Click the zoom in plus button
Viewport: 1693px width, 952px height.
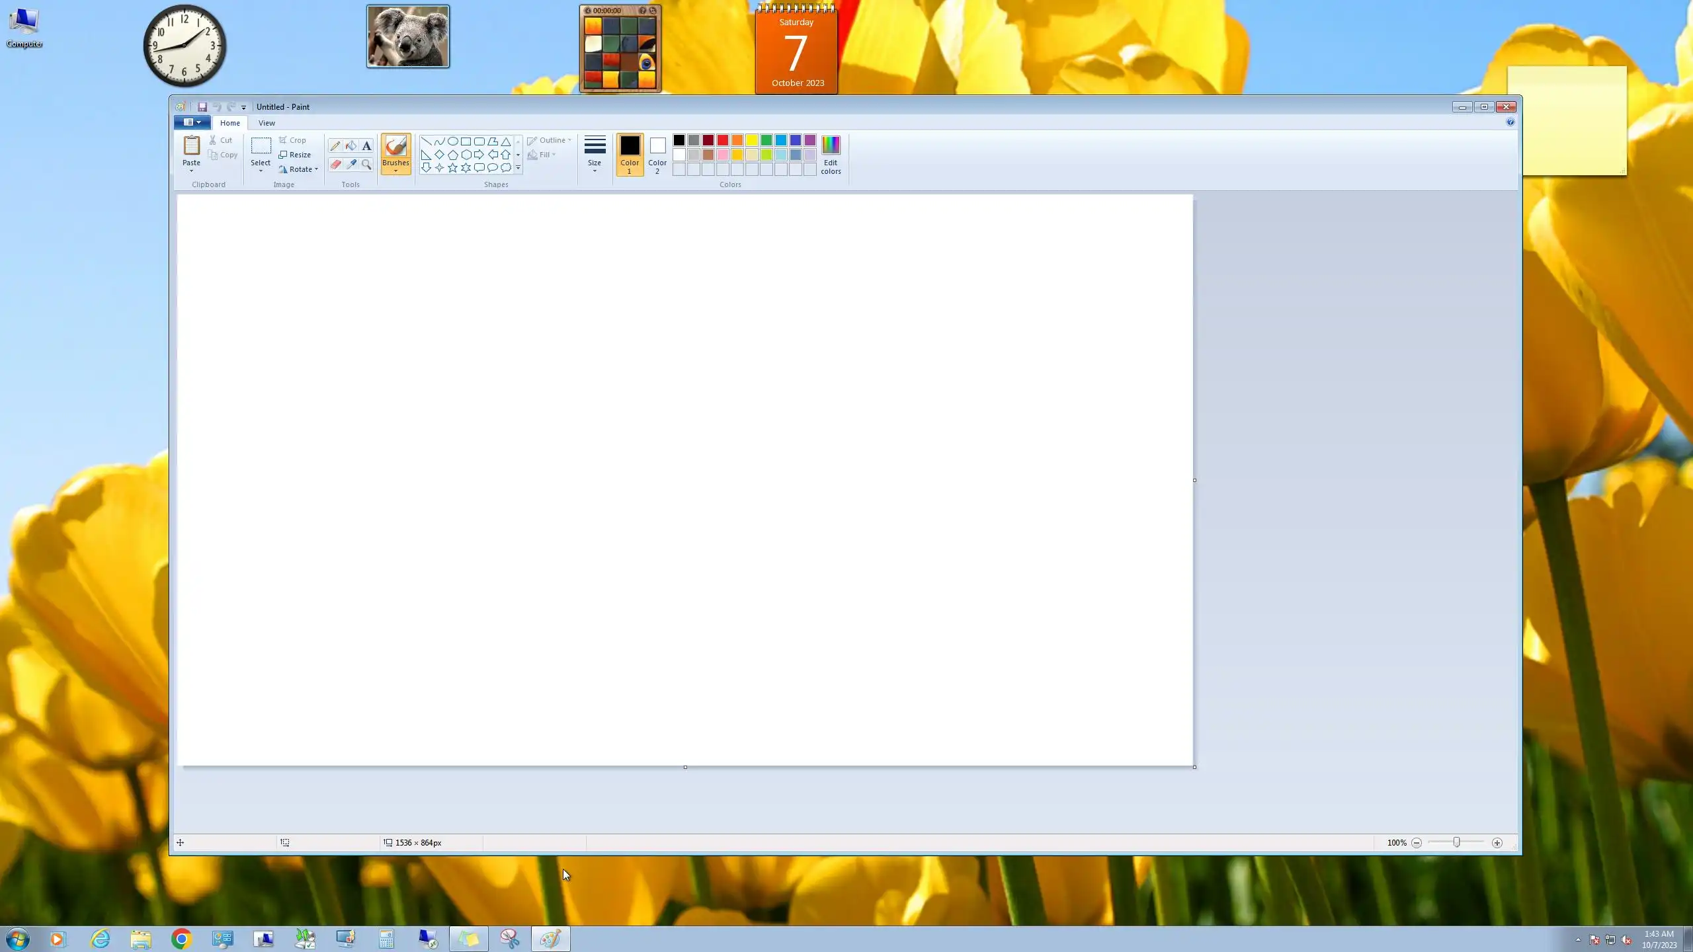[1497, 843]
